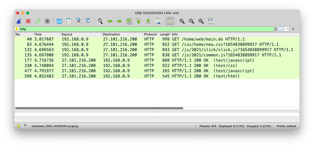Jump to the last packet
The width and height of the screenshot is (314, 148).
pyautogui.click(x=148, y=21)
